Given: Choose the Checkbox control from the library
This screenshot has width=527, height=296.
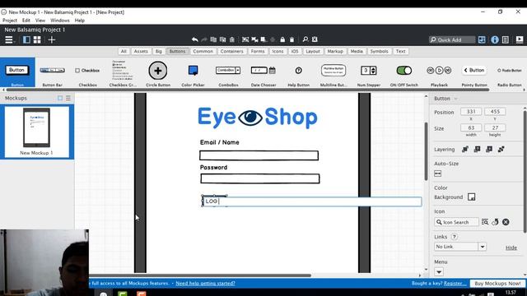Looking at the screenshot, I should click(x=88, y=74).
